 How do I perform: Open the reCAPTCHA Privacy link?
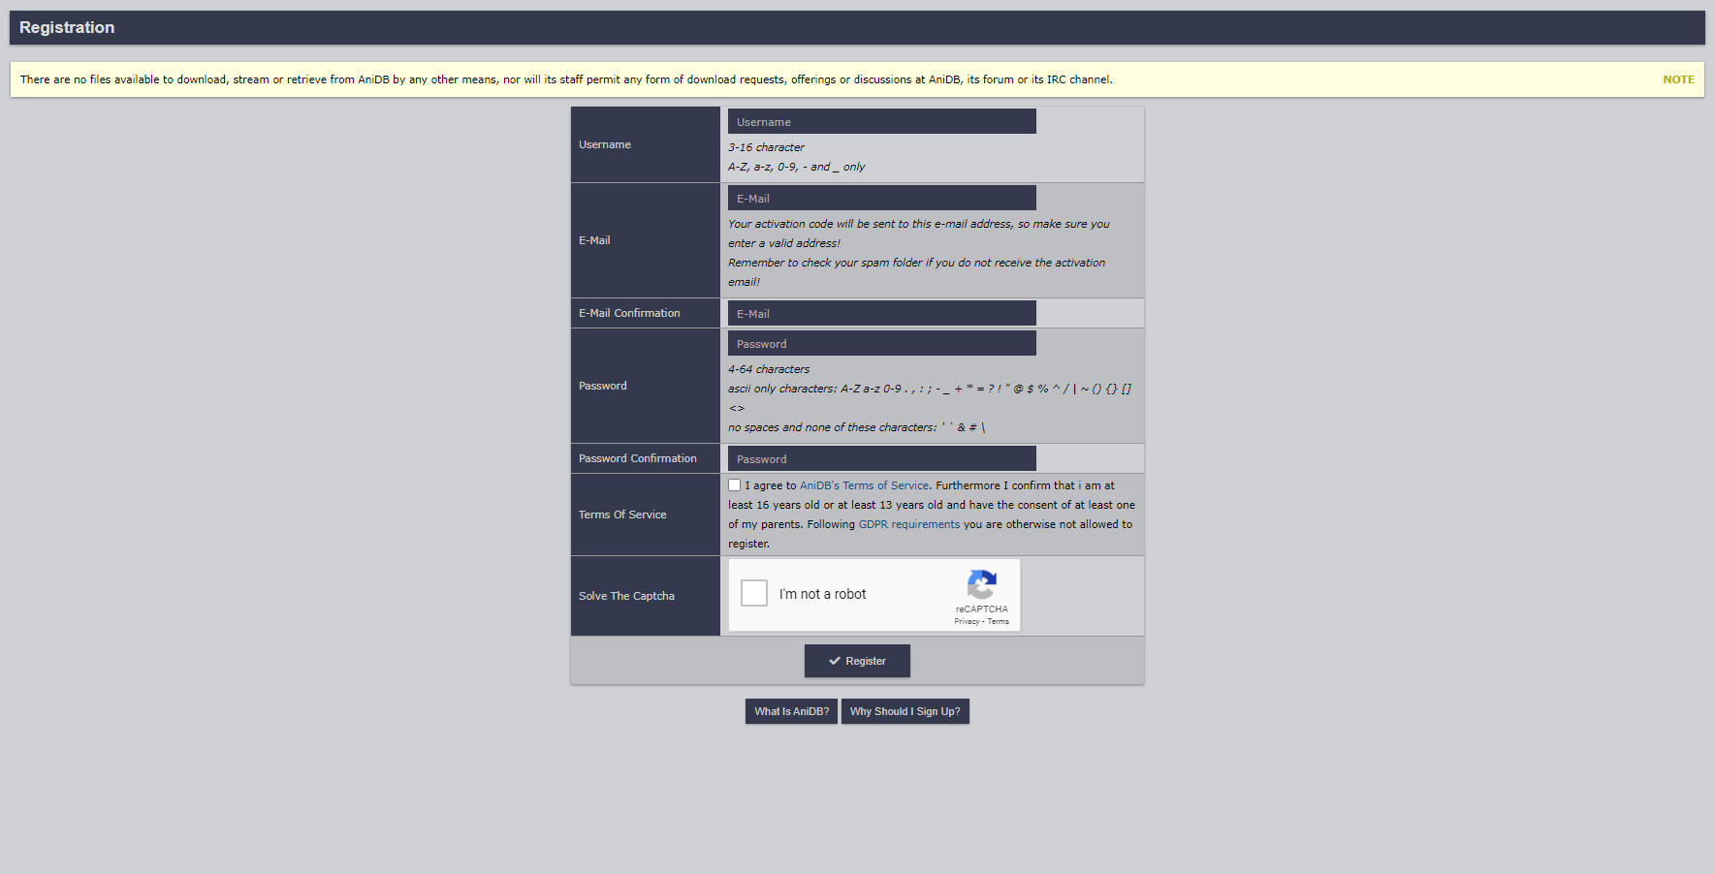click(967, 622)
